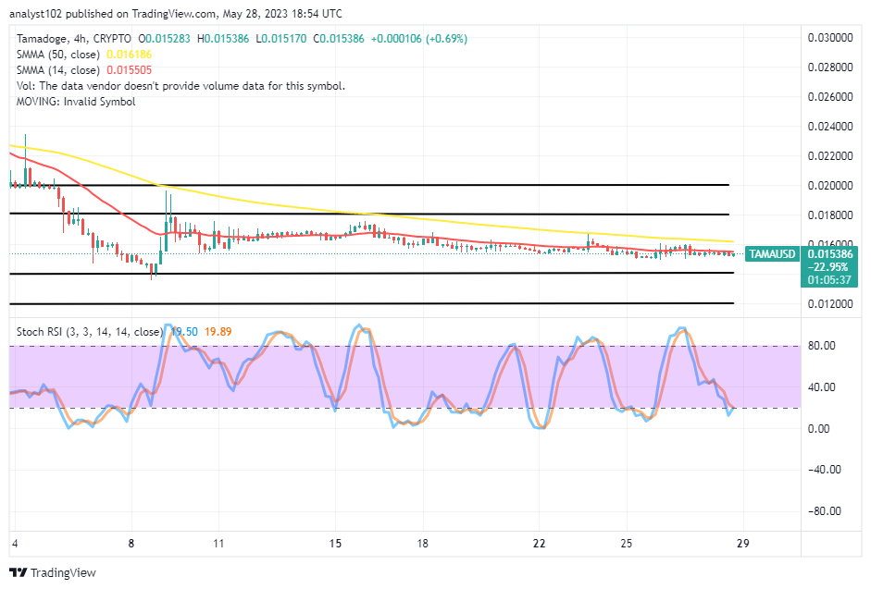Click date label 18 on time axis
Screen dimensions: 871x589
[x=423, y=544]
